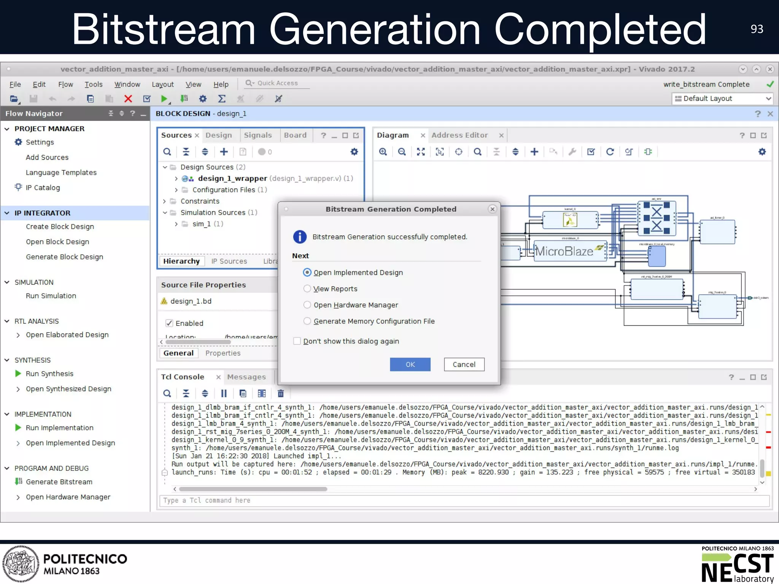Click Tcl Console vertical scrollbar
779x584 pixels.
coord(762,468)
